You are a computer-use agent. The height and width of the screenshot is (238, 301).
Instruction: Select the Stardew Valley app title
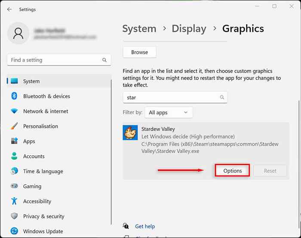tap(158, 129)
